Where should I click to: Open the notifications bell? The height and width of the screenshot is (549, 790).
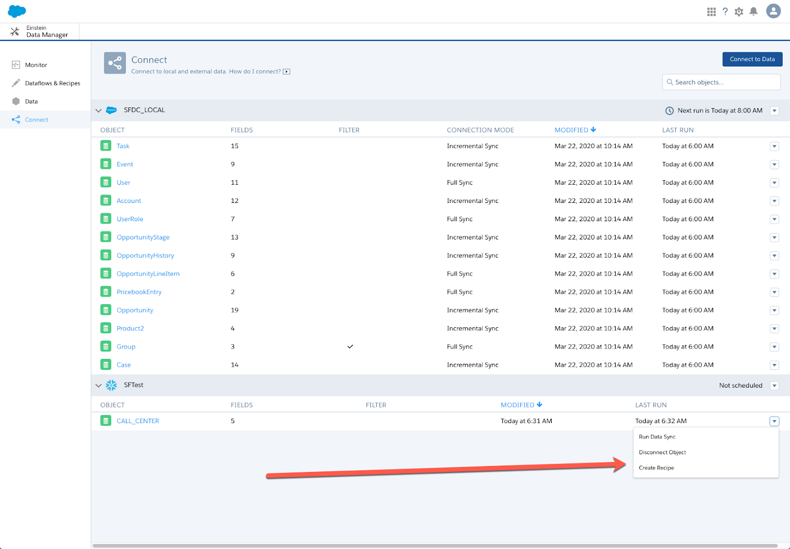pos(753,12)
